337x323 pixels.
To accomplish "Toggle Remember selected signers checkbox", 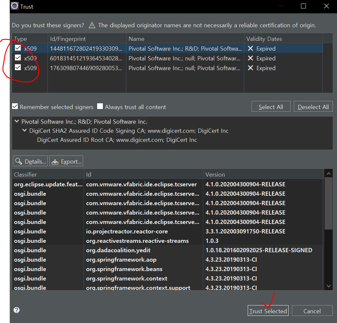I will click(15, 106).
